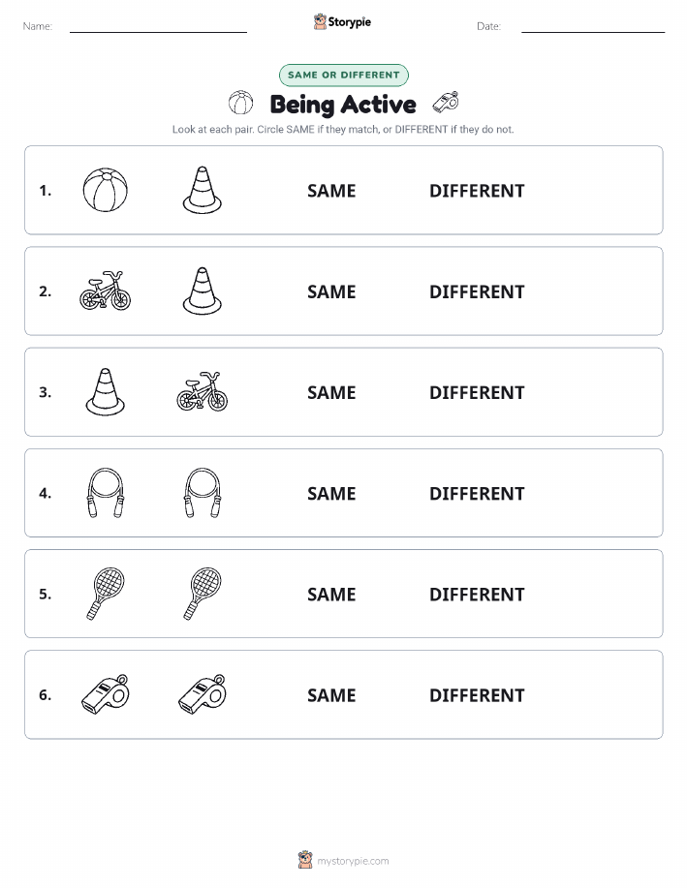
Task: Select SAME for pair 4
Action: [x=331, y=493]
